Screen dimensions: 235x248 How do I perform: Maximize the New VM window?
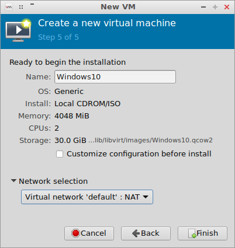tap(215, 7)
